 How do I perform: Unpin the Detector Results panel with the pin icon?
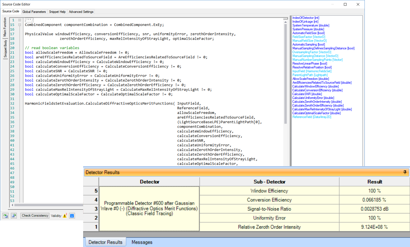(405, 172)
